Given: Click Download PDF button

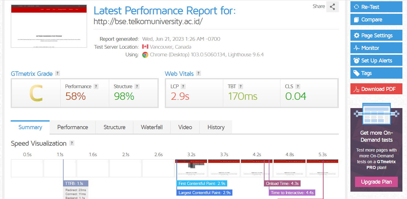Looking at the screenshot, I should [376, 89].
